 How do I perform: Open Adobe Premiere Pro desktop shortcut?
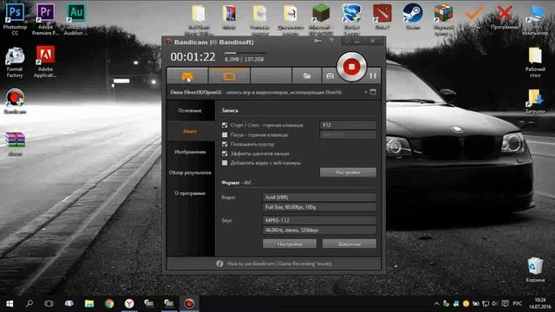pyautogui.click(x=45, y=19)
